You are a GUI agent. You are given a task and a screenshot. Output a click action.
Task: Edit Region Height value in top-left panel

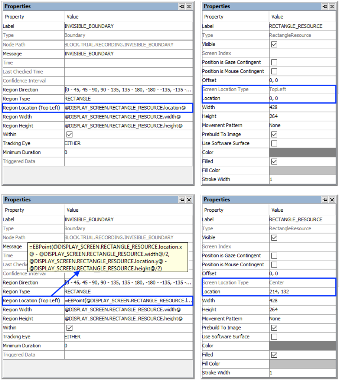pyautogui.click(x=128, y=126)
